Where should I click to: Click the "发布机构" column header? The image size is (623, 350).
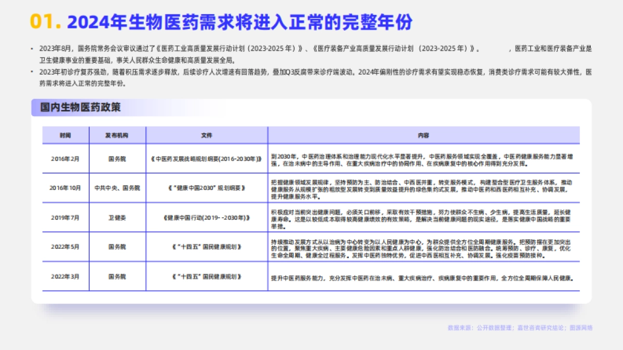117,135
